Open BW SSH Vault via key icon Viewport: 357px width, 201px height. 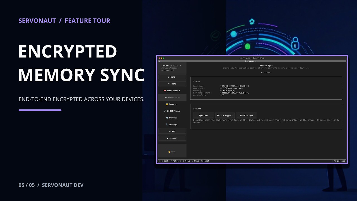[165, 111]
